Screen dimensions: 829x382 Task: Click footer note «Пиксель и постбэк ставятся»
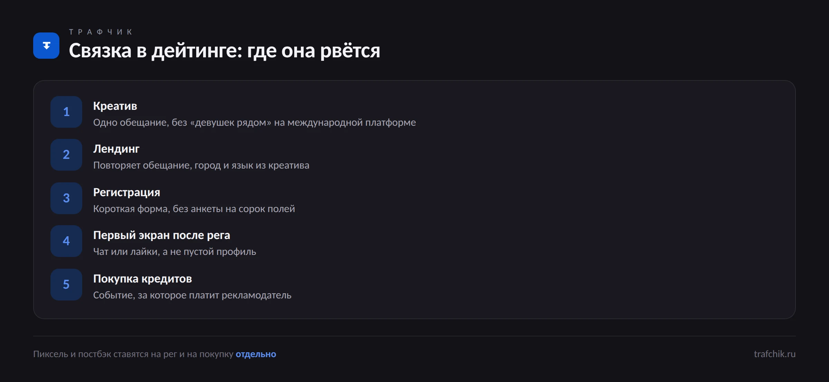91,354
